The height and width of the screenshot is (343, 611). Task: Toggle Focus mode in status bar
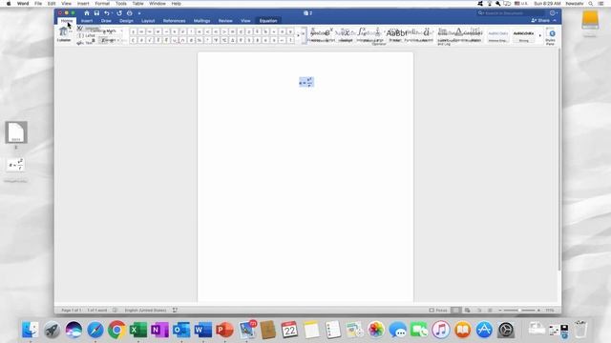[x=438, y=311]
